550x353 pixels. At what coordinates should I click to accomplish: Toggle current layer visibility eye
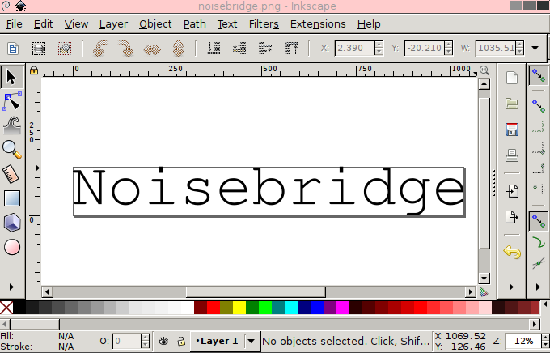pyautogui.click(x=163, y=342)
